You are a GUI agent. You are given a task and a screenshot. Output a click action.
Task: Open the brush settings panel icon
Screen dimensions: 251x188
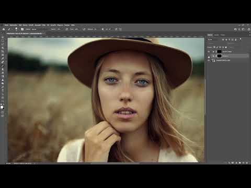pos(22,29)
